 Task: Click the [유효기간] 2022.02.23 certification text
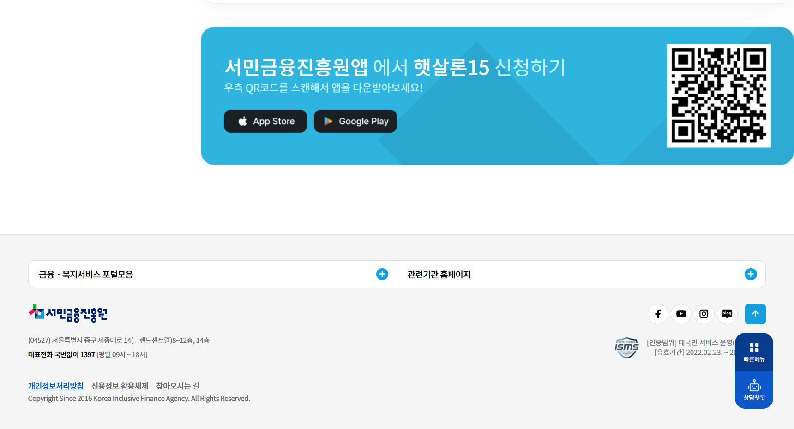[695, 352]
